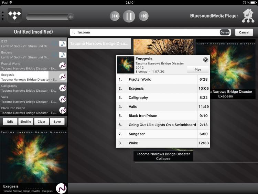
Task: Pause the playback
Action: click(129, 16)
